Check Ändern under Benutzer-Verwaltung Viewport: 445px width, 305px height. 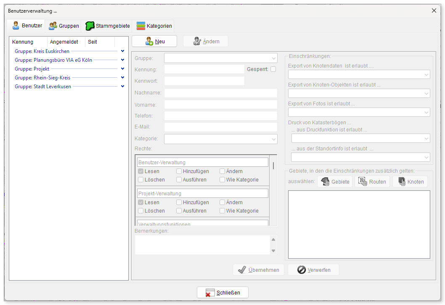[222, 171]
